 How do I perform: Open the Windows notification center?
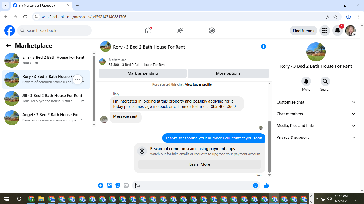(x=355, y=199)
